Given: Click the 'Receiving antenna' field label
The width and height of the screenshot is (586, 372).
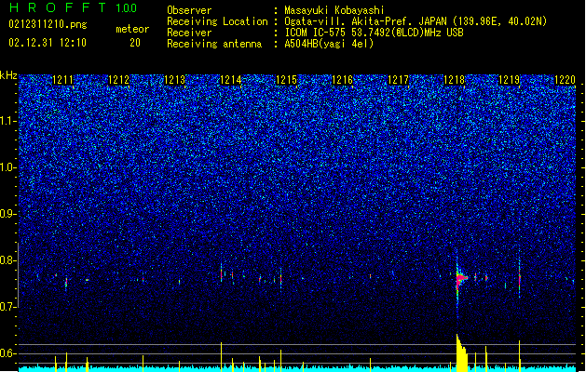Looking at the screenshot, I should tap(214, 44).
